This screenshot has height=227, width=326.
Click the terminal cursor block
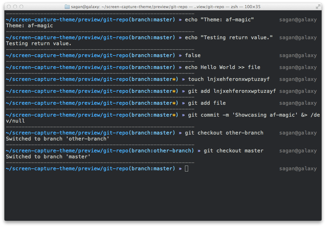187,168
